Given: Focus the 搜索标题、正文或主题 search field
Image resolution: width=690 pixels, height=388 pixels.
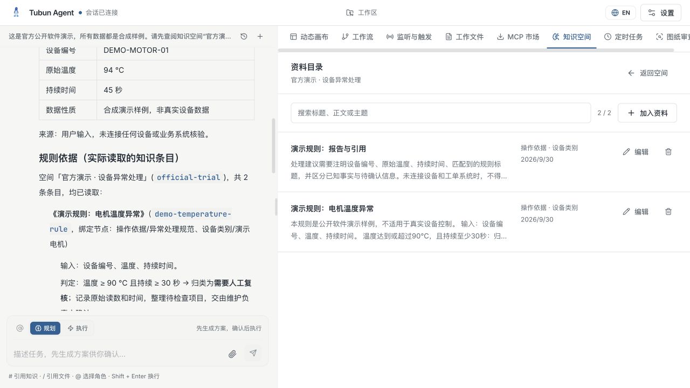Looking at the screenshot, I should 441,113.
